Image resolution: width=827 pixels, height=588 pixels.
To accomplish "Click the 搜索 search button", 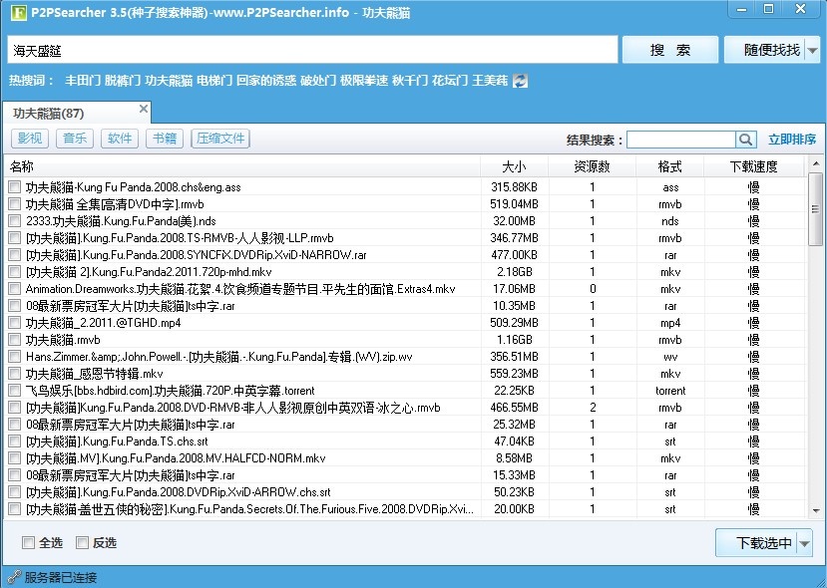I will 670,50.
